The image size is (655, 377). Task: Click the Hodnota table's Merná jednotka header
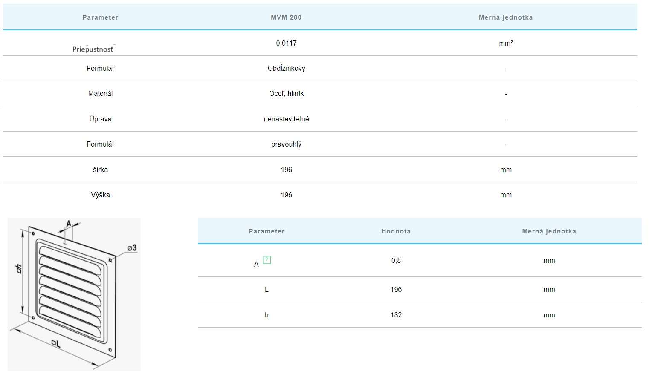(x=549, y=231)
